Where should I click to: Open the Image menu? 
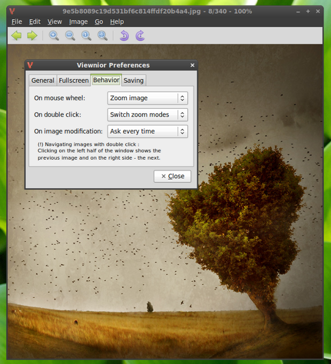click(78, 22)
